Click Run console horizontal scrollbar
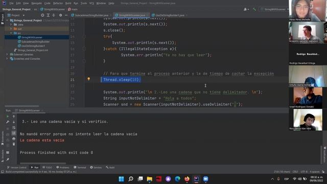The height and width of the screenshot is (184, 327). coord(43,164)
